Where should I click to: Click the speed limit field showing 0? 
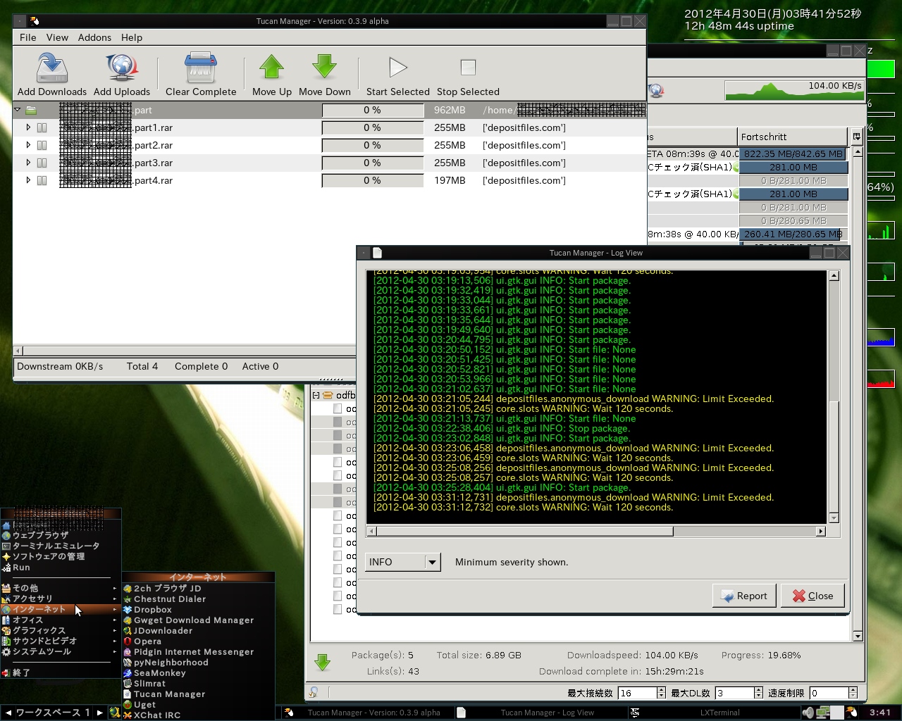[829, 693]
